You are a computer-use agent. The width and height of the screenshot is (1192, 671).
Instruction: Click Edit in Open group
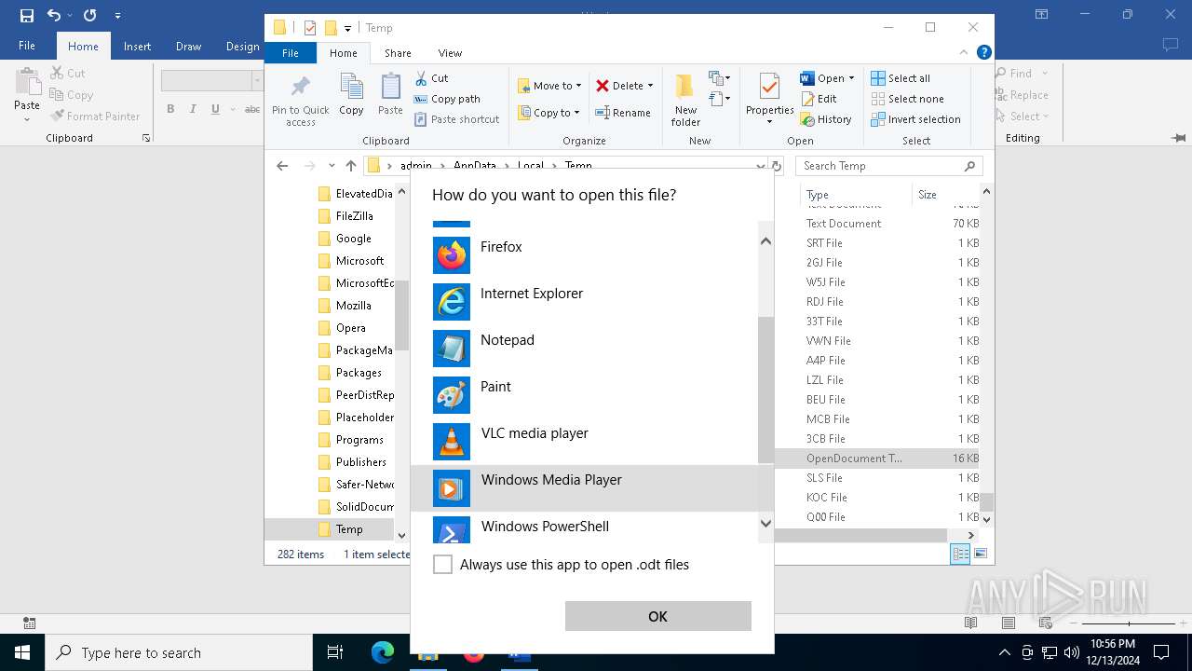point(819,99)
